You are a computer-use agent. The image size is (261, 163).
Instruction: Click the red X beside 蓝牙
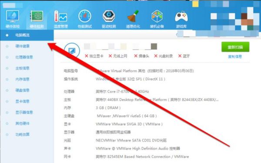[x=180, y=56]
